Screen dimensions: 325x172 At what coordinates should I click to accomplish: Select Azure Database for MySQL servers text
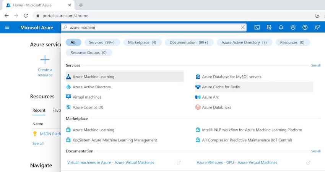(x=232, y=77)
